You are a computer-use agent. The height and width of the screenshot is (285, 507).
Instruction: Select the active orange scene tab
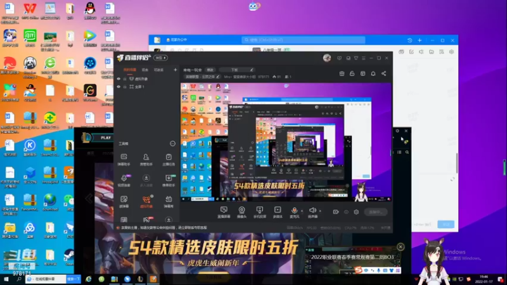coord(130,70)
